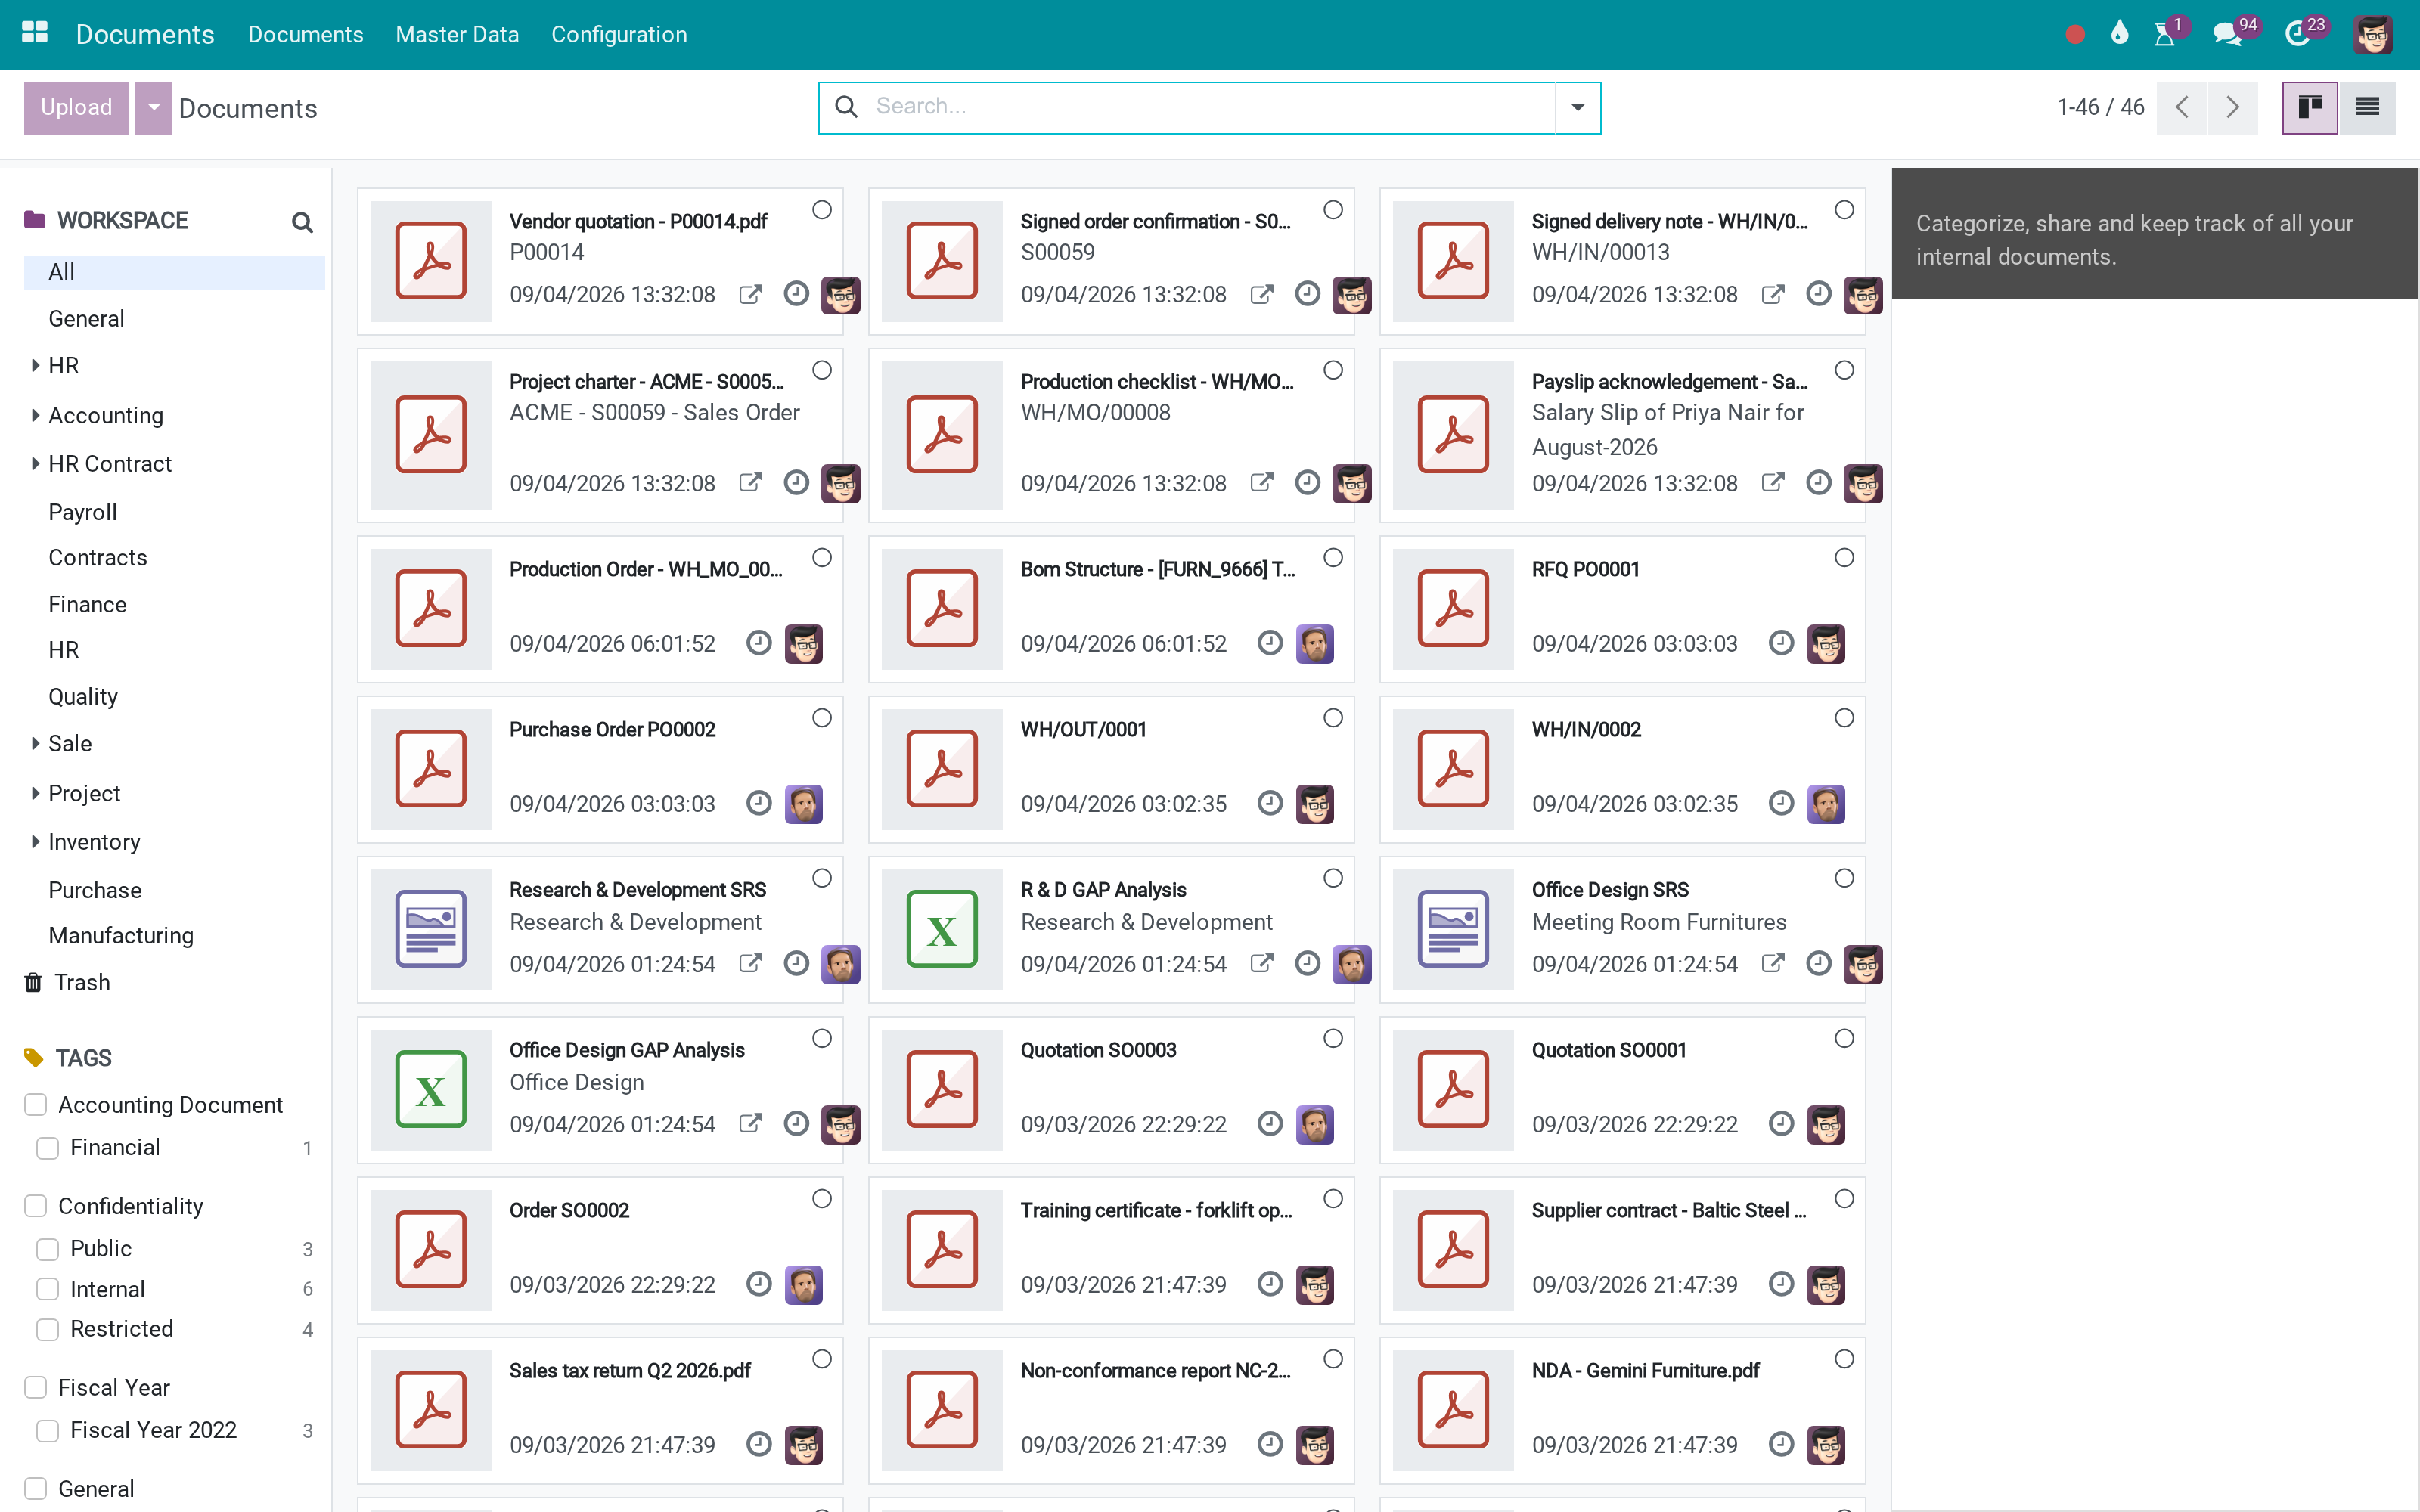2420x1512 pixels.
Task: Open the droplet theme icon in navbar
Action: (2119, 34)
